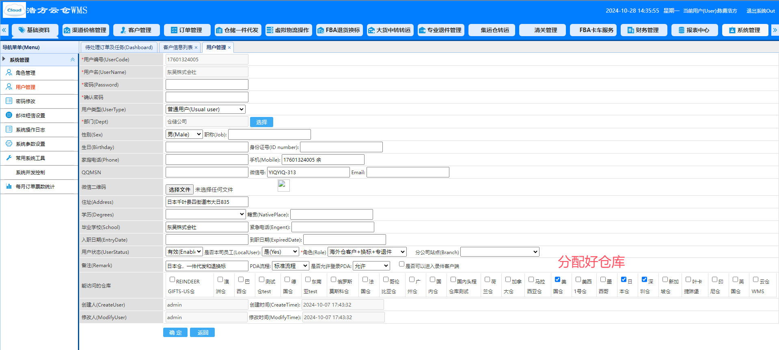Uncheck the 美国仓 warehouse checkbox
This screenshot has width=779, height=350.
[x=557, y=279]
